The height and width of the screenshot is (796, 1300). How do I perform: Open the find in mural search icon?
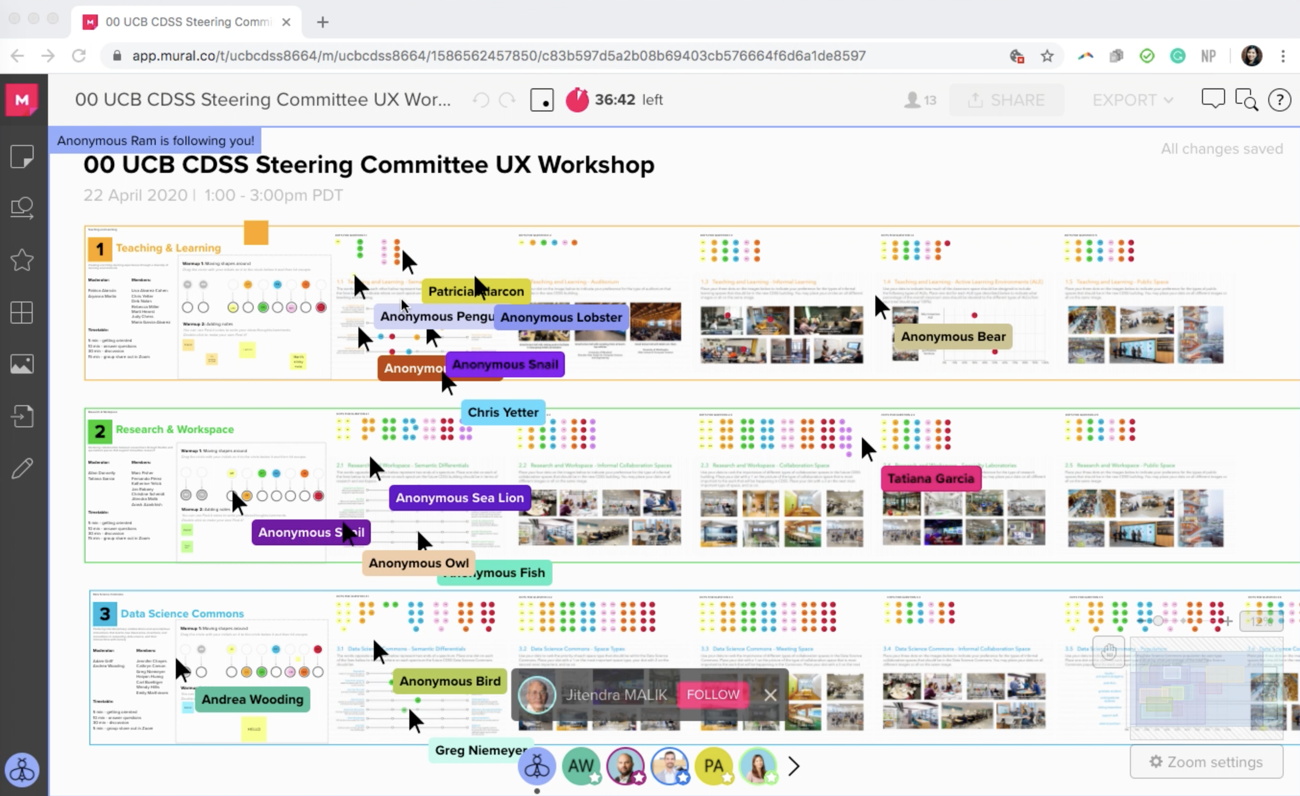click(x=1246, y=100)
